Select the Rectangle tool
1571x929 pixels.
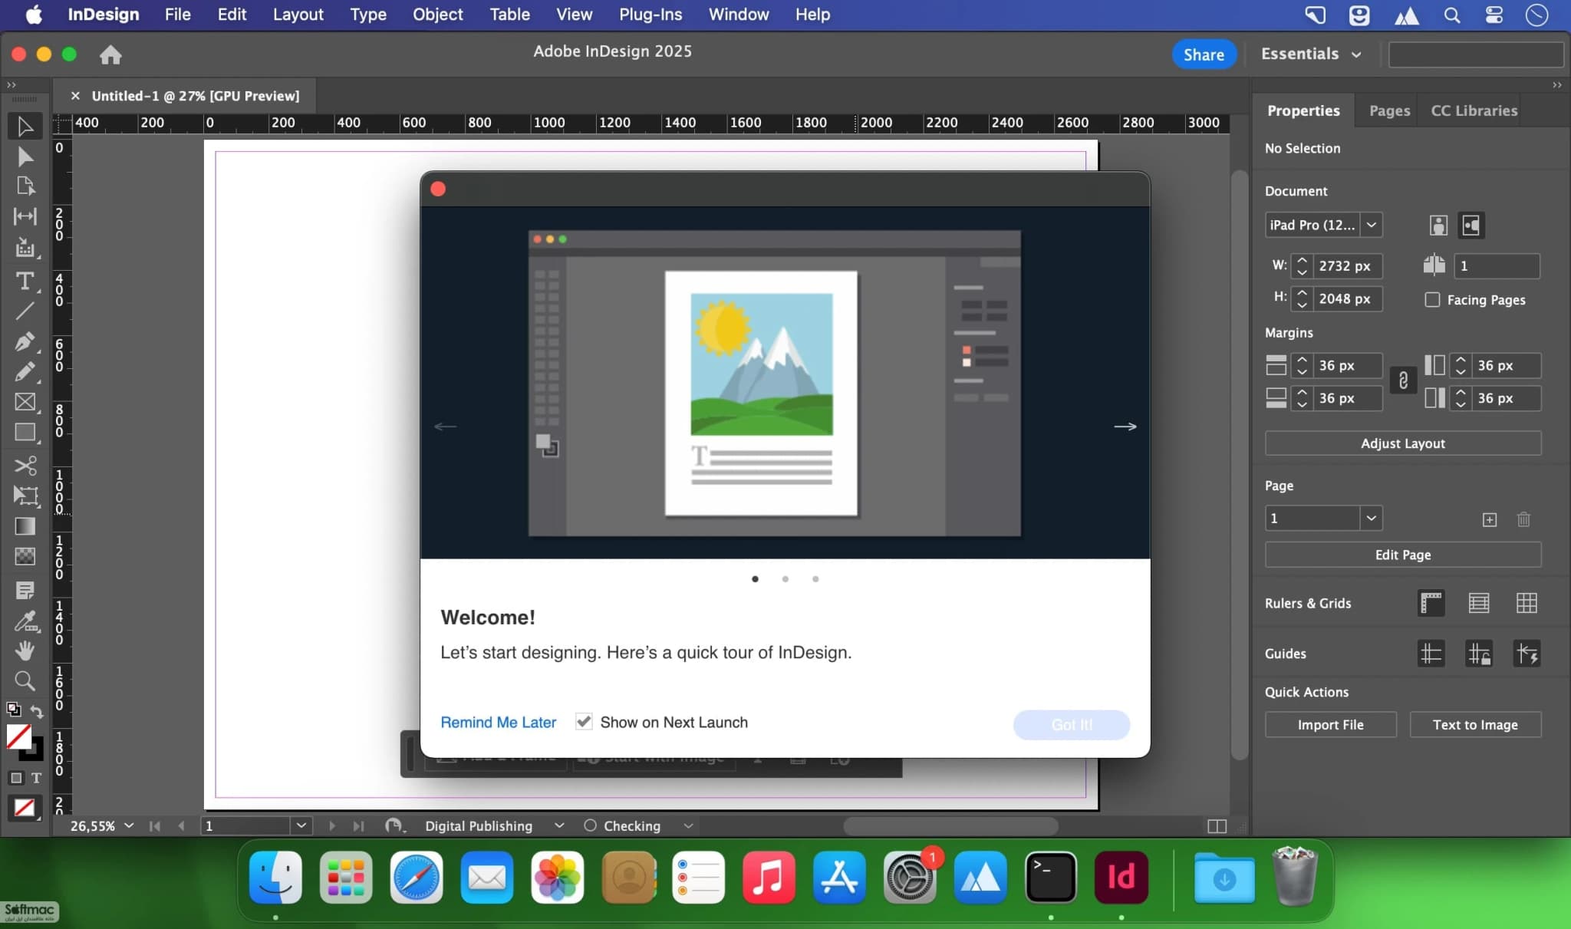point(25,433)
